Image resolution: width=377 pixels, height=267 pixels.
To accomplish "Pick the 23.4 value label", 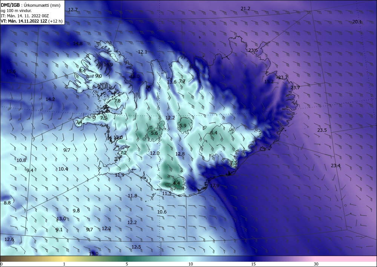I will click(336, 166).
